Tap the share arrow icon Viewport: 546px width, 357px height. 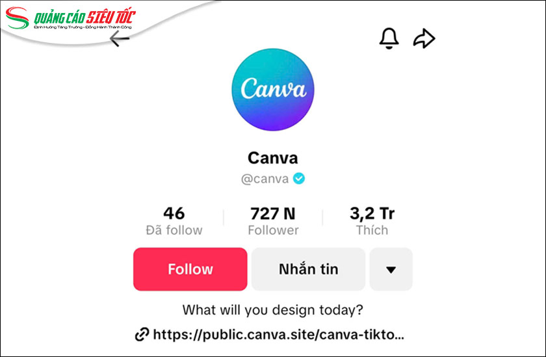[424, 38]
